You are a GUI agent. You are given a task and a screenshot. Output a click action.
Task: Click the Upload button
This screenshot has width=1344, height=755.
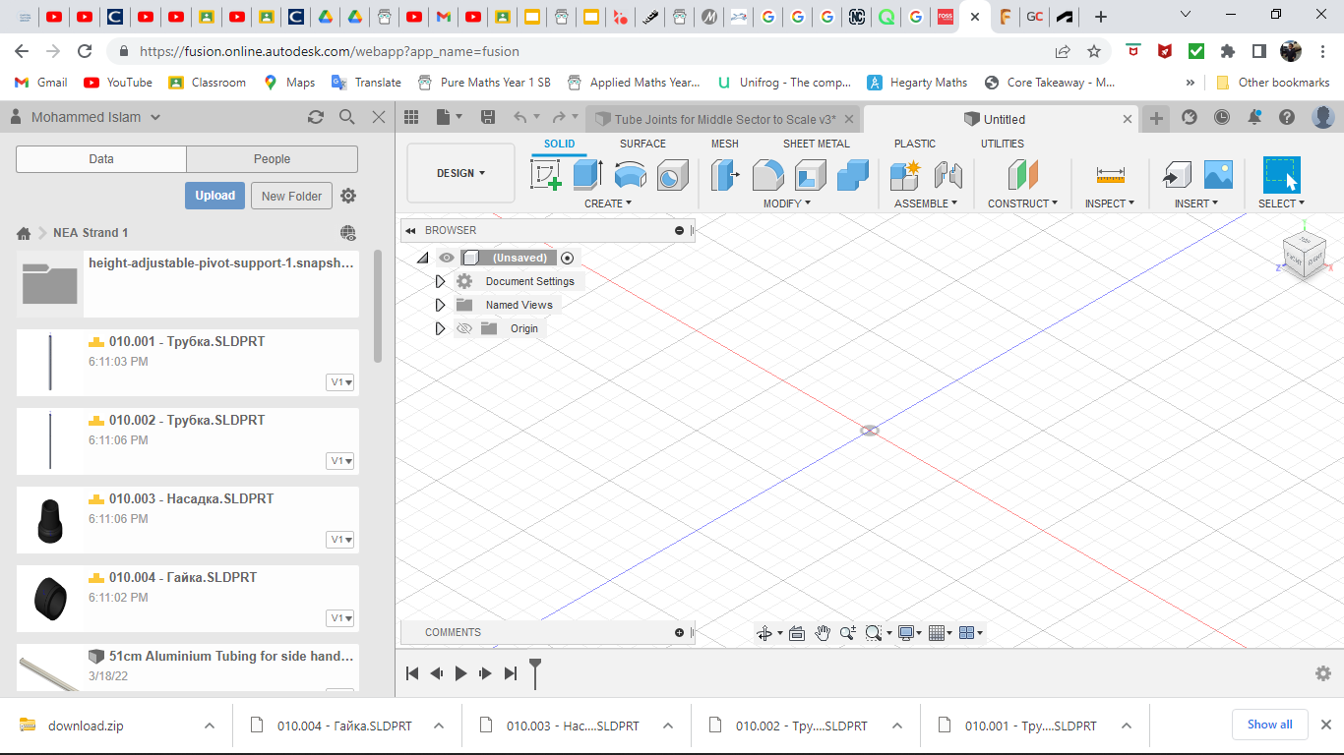click(214, 195)
